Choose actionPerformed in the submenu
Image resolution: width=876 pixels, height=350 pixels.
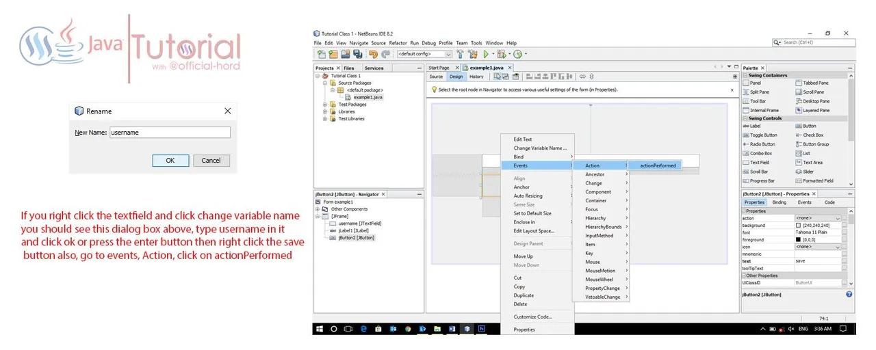click(658, 165)
